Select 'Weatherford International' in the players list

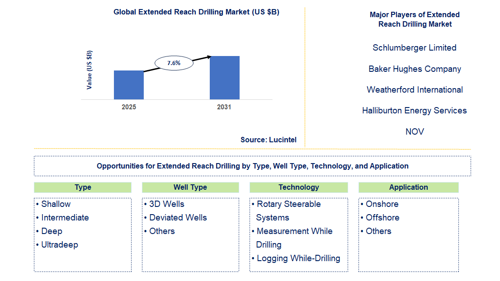point(415,90)
